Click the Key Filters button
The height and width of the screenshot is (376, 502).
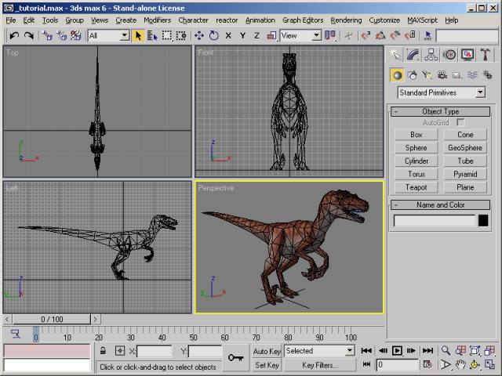[319, 365]
